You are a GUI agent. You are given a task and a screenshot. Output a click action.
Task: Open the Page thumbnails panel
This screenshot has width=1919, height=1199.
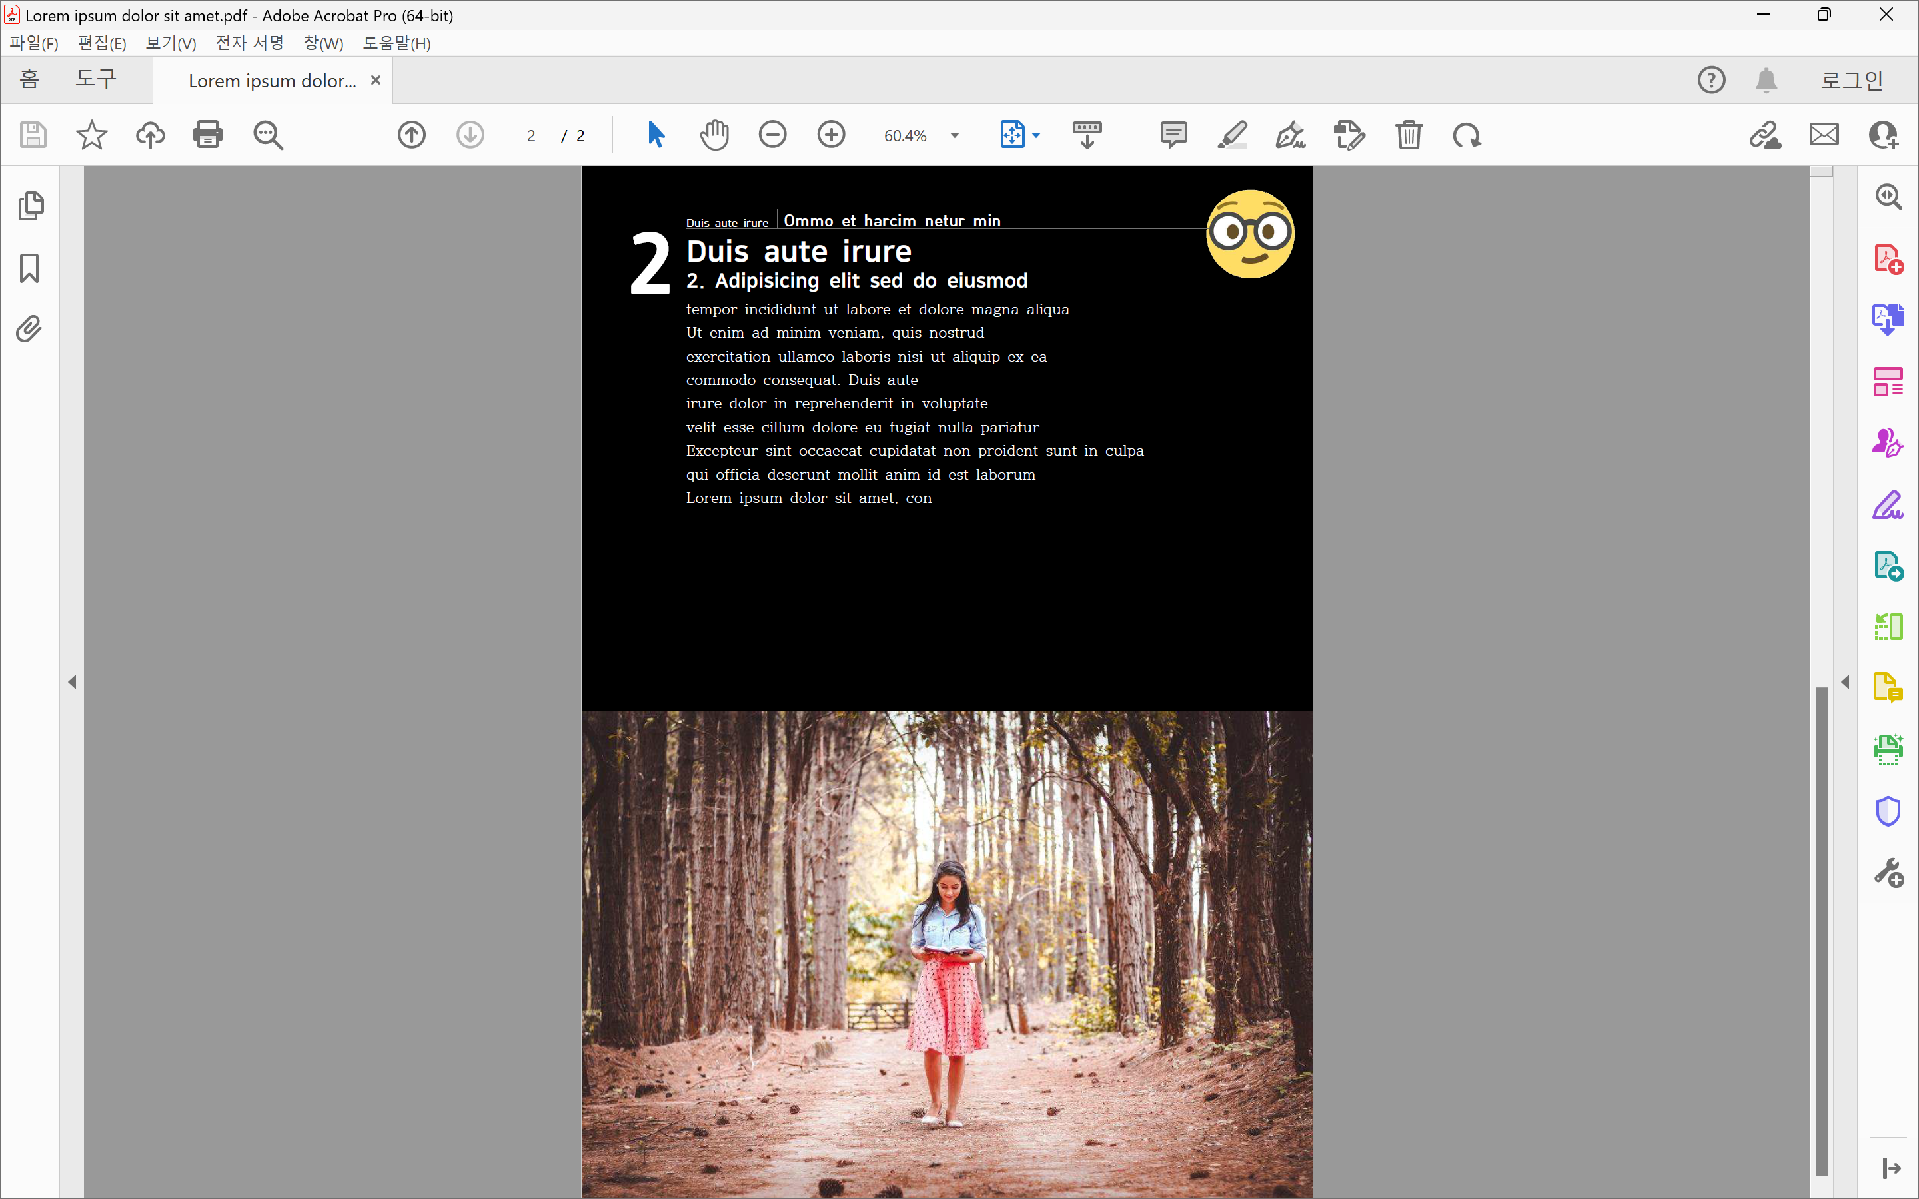tap(30, 206)
